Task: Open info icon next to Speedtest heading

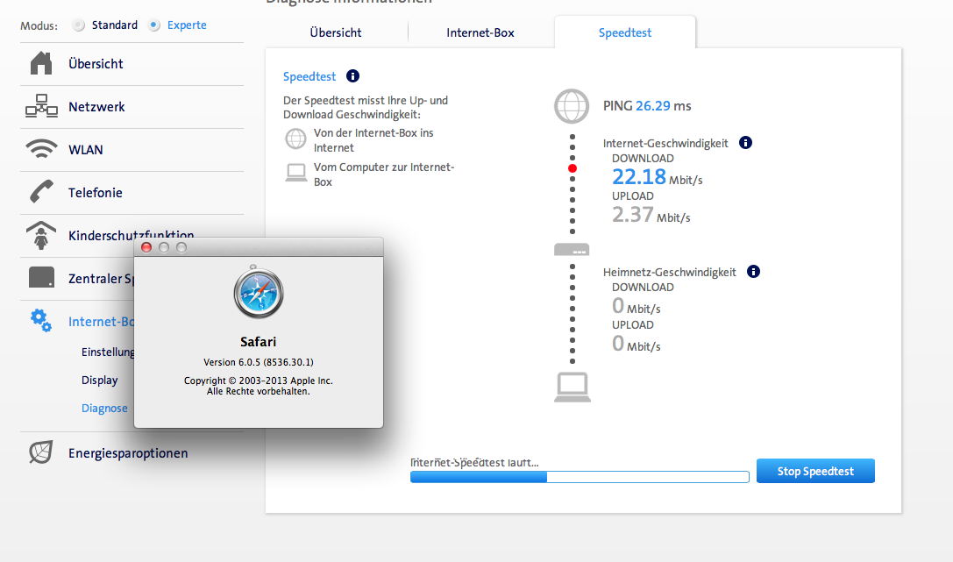Action: (x=352, y=76)
